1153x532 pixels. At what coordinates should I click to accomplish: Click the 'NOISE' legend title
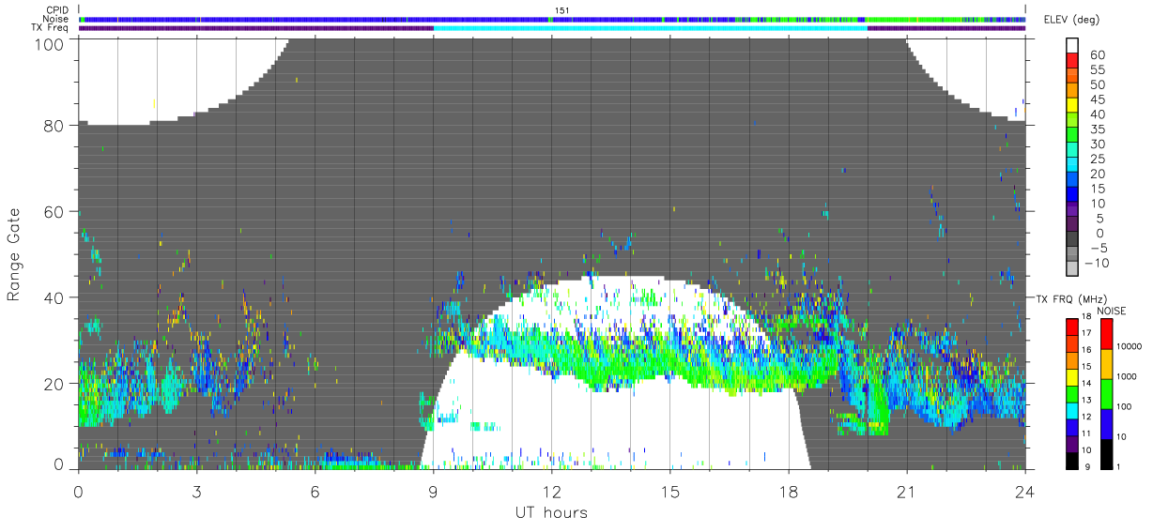(1112, 311)
